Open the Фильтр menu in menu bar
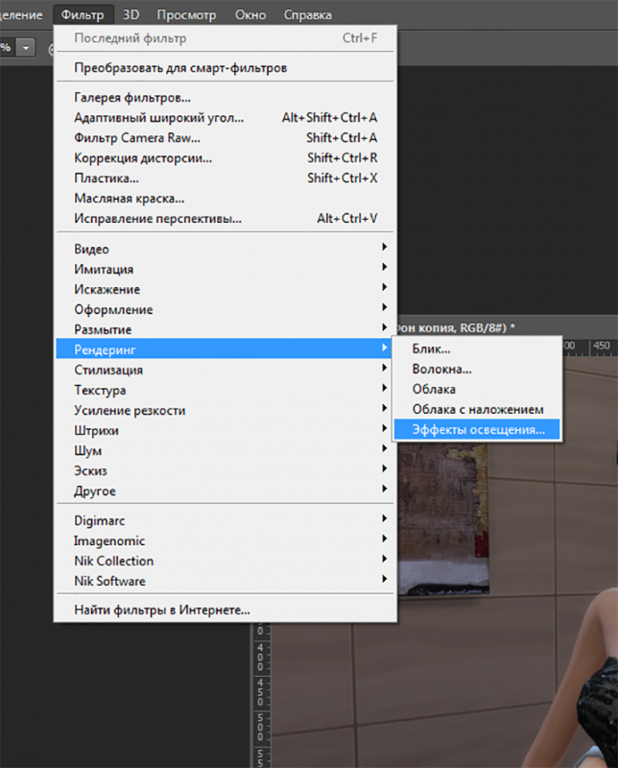This screenshot has height=768, width=618. point(83,14)
